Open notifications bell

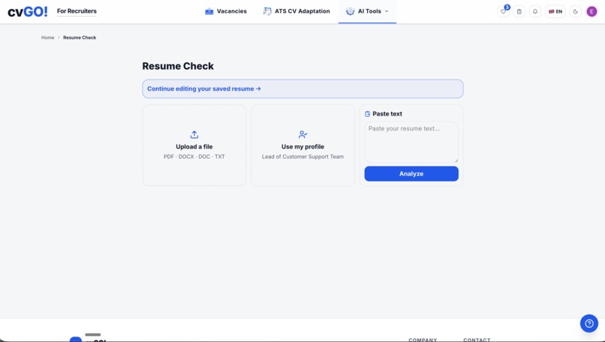coord(534,11)
